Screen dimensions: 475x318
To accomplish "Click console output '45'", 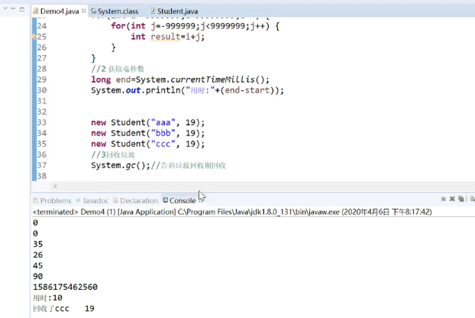I will tap(38, 265).
